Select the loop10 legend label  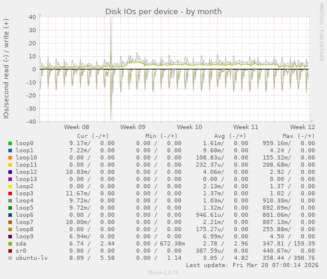(x=26, y=158)
